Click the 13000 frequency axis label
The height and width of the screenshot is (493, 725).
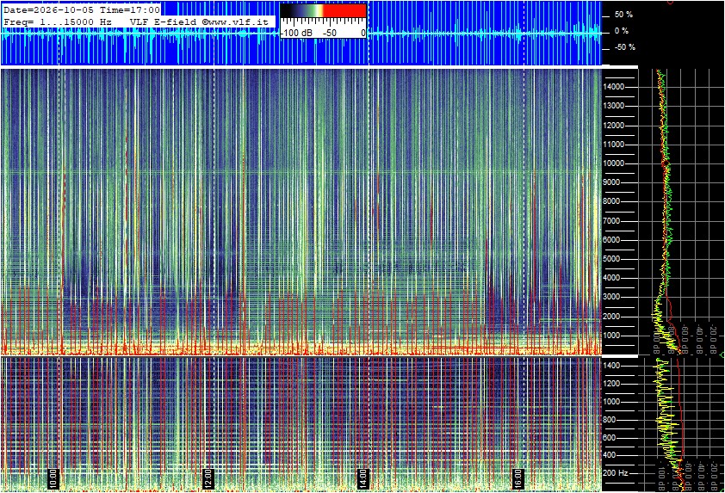(x=614, y=106)
